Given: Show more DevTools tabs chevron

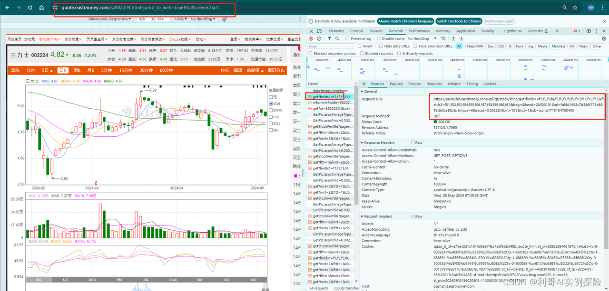Looking at the screenshot, I should (557, 31).
